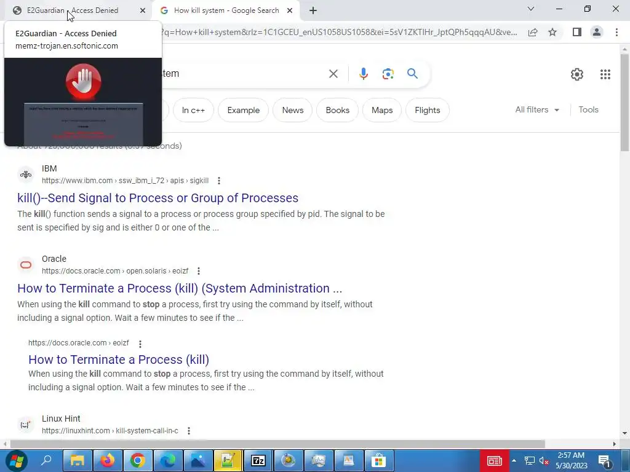The image size is (630, 472).
Task: Open network status in the system tray
Action: 530,461
